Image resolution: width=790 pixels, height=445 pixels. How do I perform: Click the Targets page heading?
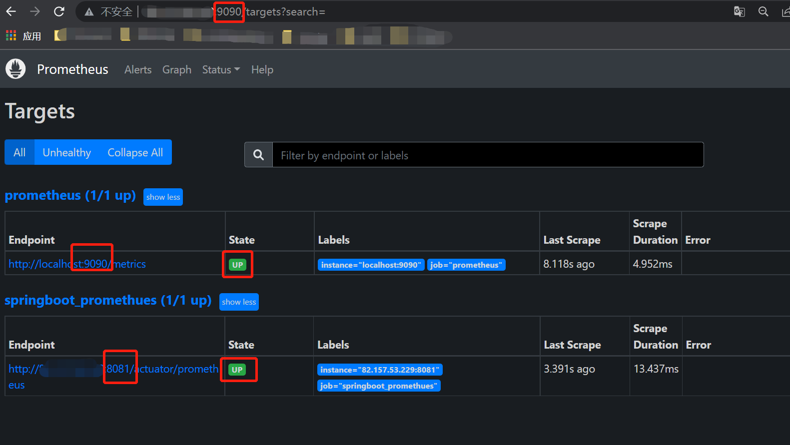(40, 112)
